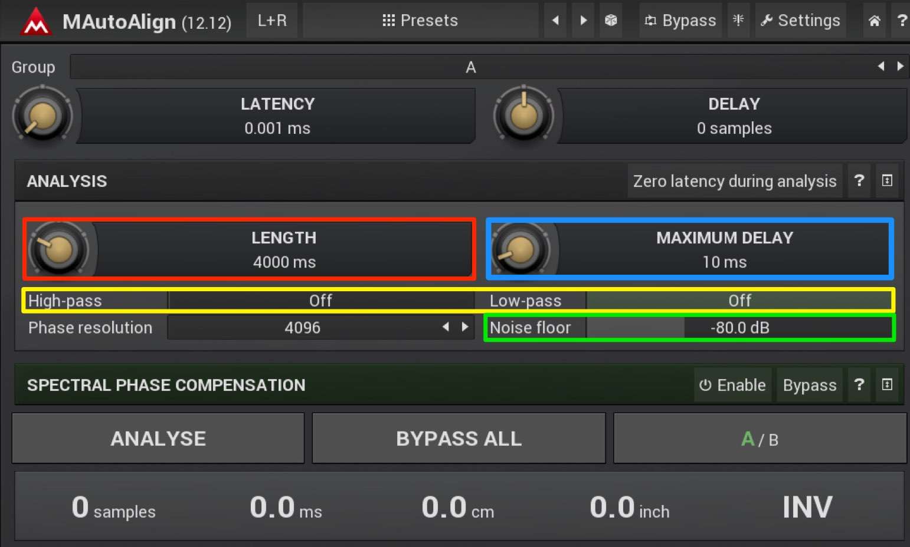
Task: Click the random preset dice icon
Action: pyautogui.click(x=611, y=21)
